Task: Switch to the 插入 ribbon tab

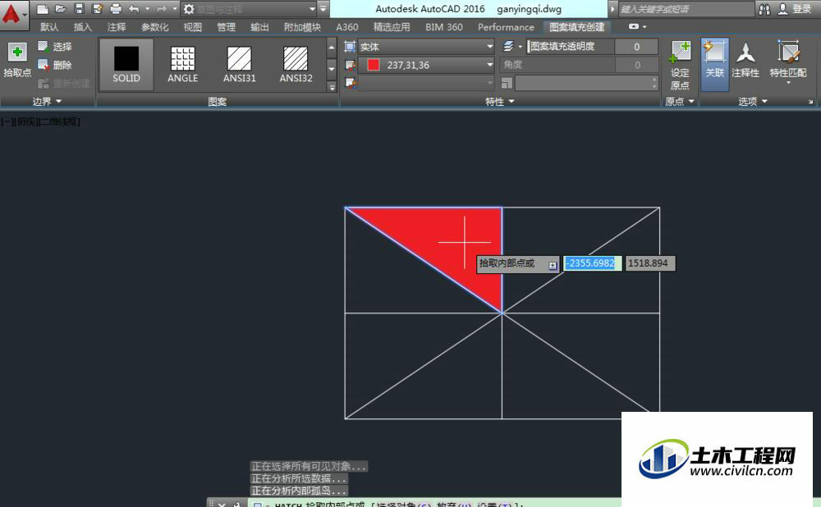Action: pos(83,27)
